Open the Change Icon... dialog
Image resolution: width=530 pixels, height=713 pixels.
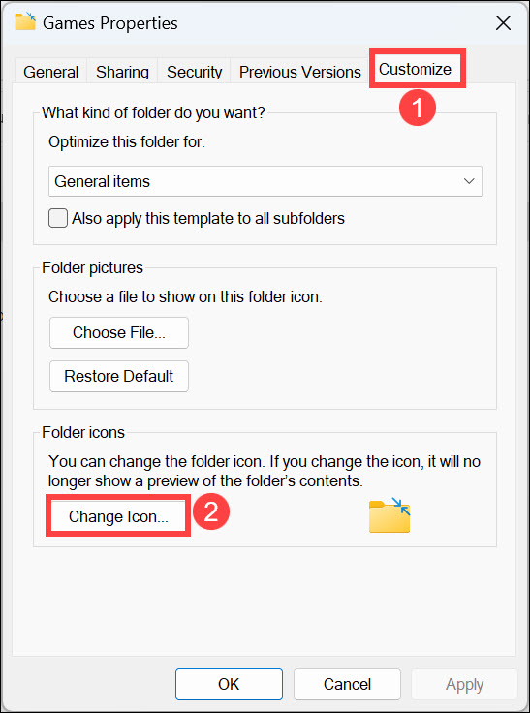[x=119, y=517]
